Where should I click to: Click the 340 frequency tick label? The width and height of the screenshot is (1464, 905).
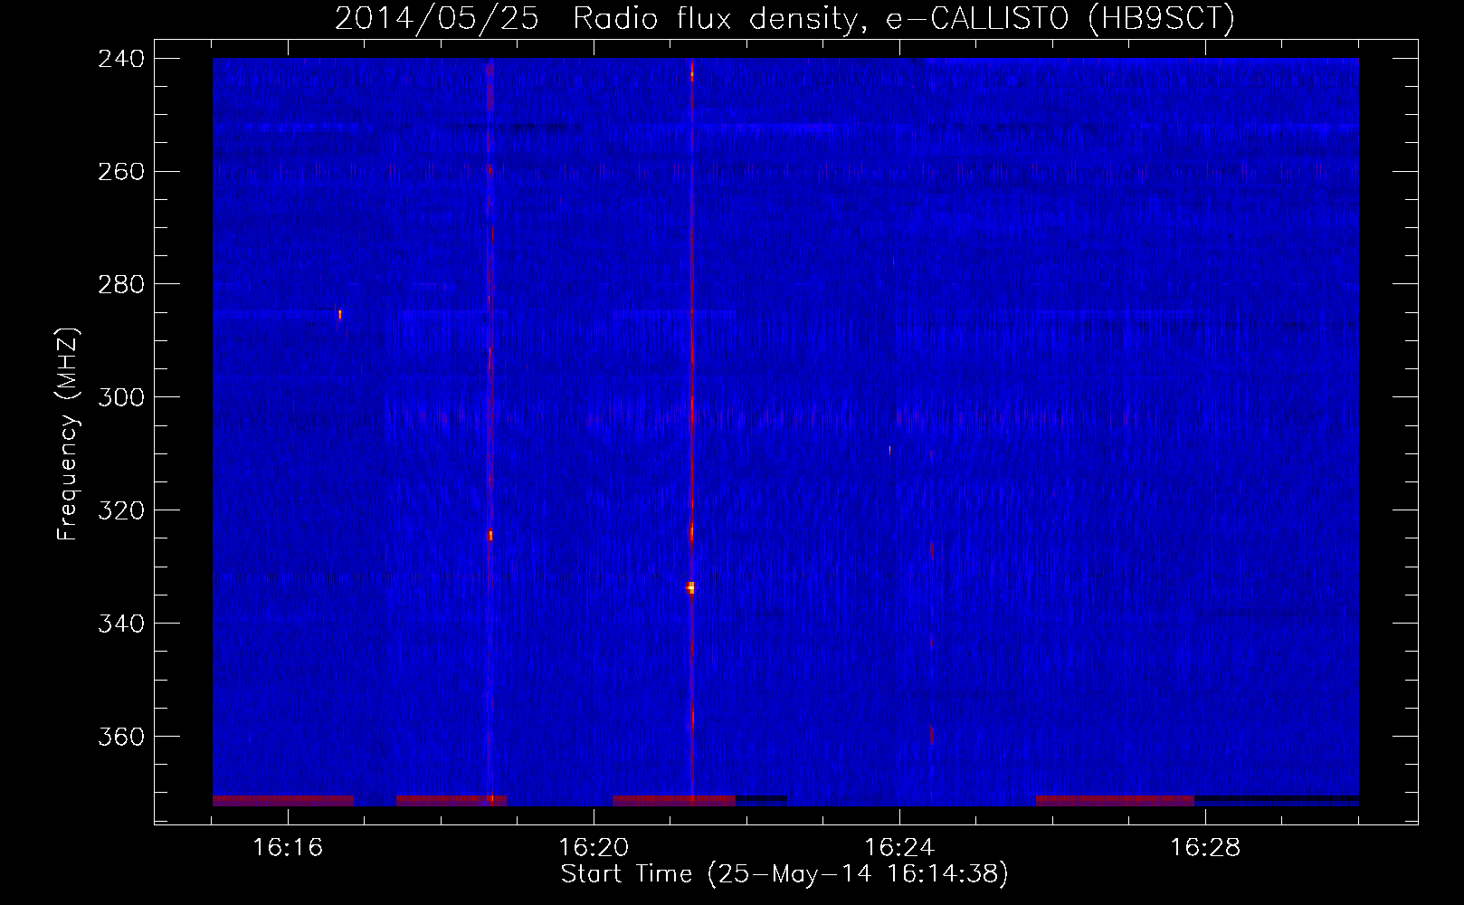[121, 624]
